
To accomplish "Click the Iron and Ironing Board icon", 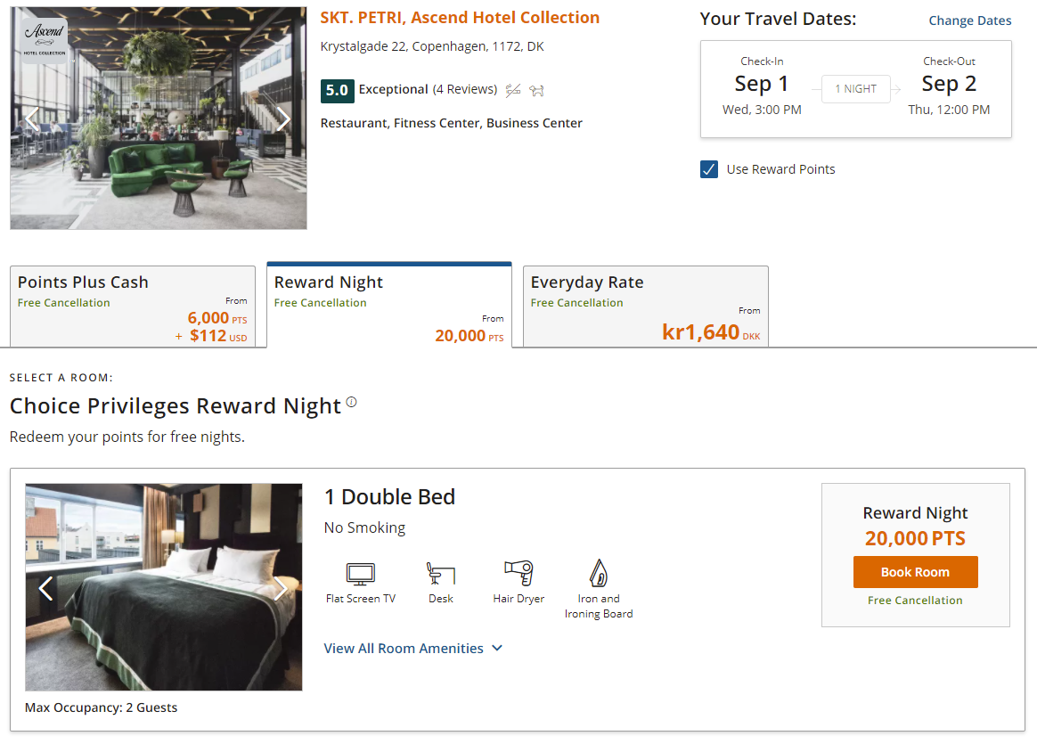I will pyautogui.click(x=599, y=573).
